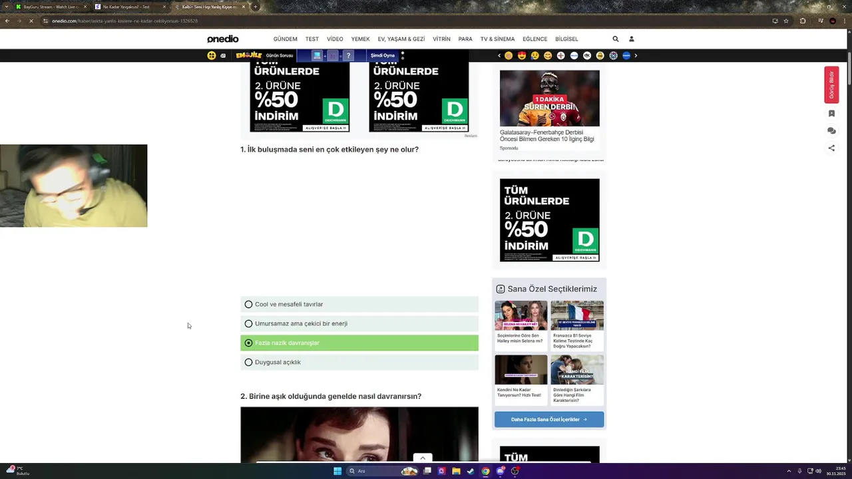Open Steam from the taskbar
This screenshot has height=479, width=852.
coord(471,471)
